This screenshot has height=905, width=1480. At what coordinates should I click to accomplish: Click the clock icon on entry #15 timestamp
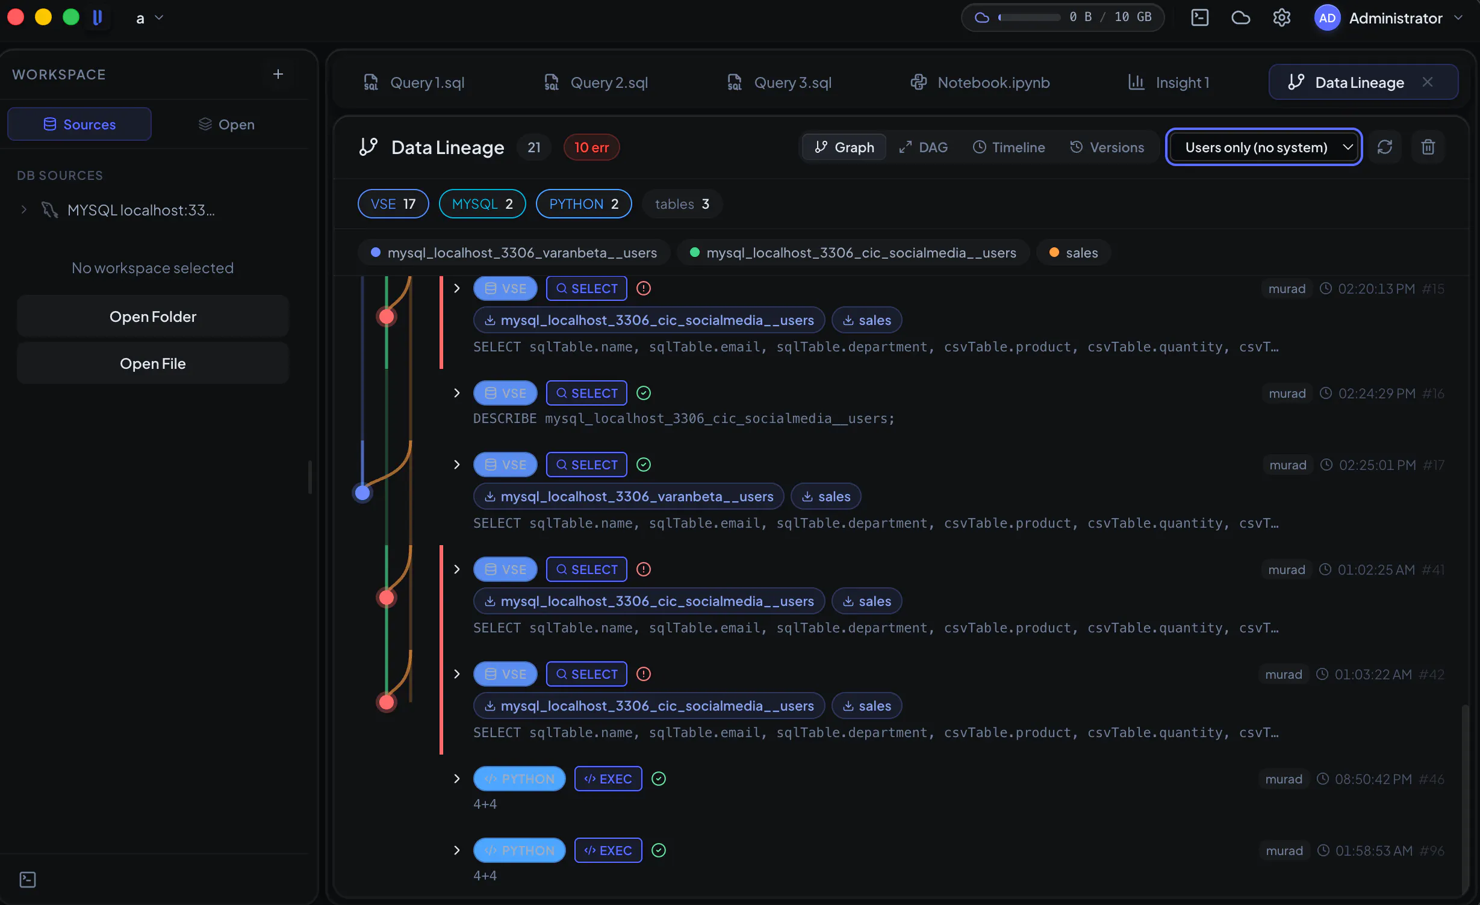click(1325, 288)
